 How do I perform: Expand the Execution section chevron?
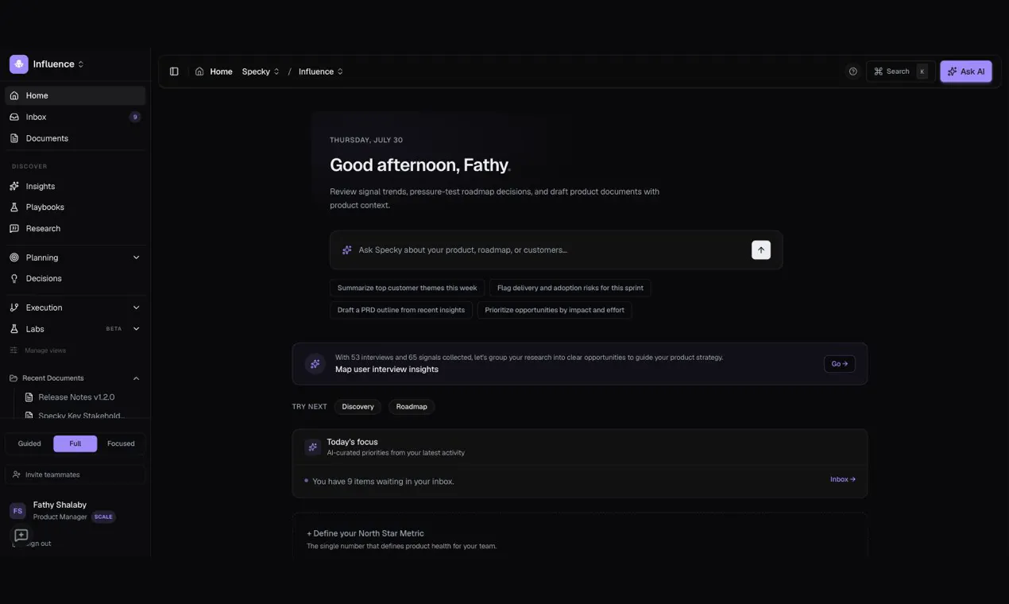(x=136, y=308)
